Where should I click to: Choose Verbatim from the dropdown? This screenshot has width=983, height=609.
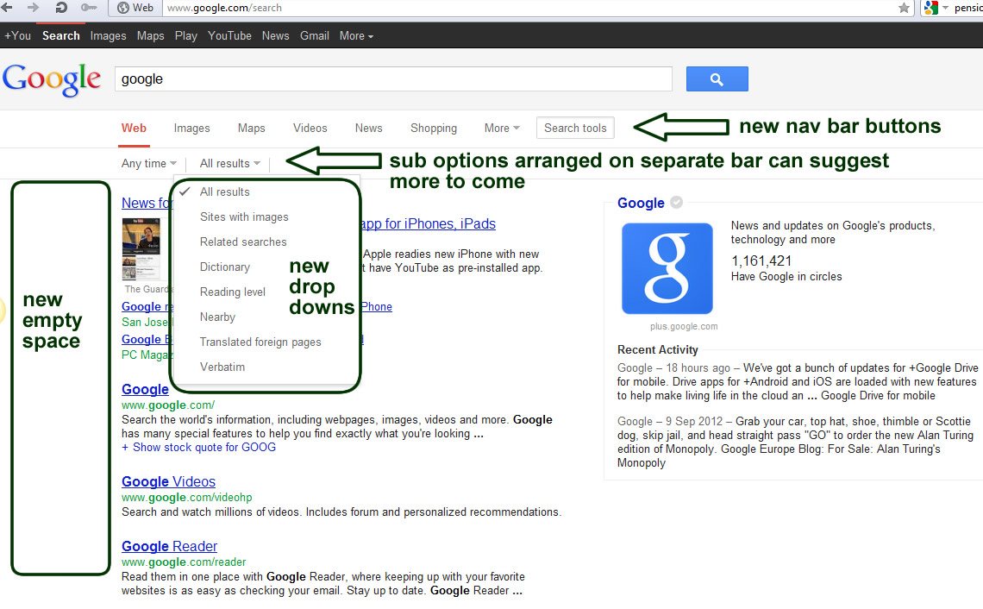(222, 367)
